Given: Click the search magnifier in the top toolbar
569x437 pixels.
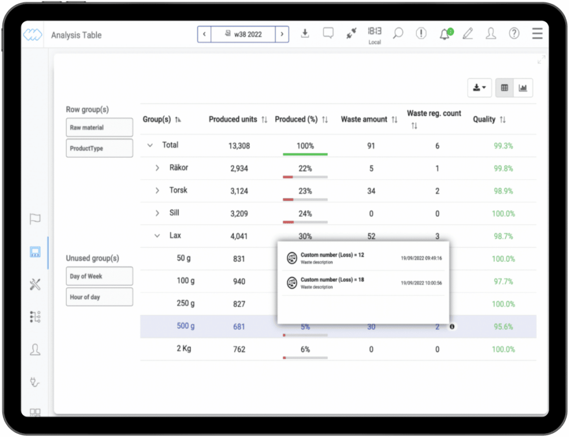Looking at the screenshot, I should [x=398, y=33].
